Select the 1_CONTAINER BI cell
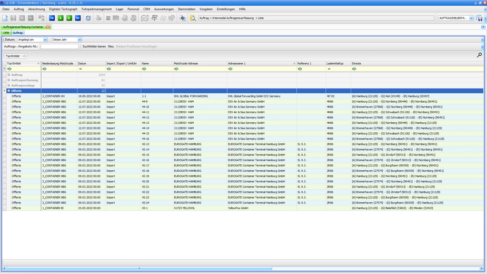Viewport: 487px width, 274px height. point(59,208)
